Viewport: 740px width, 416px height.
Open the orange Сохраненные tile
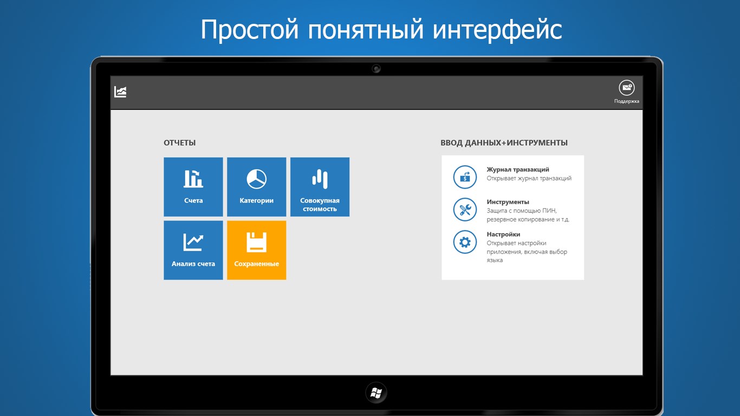(256, 250)
